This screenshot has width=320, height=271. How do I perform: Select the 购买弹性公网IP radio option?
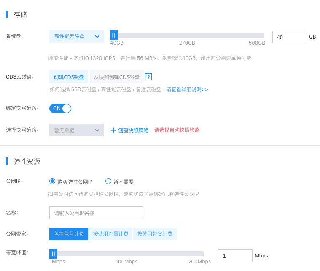(52, 181)
